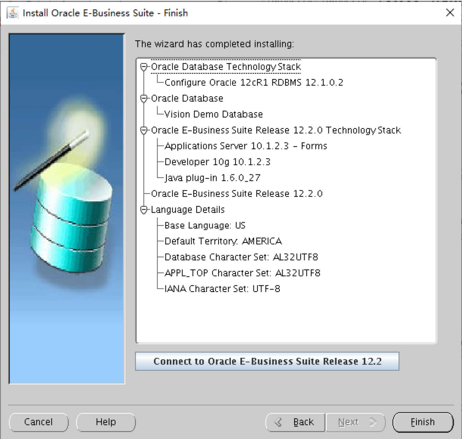
Task: Select E-Business Suite Release 12.2.0 Technology Stack
Action: click(276, 130)
